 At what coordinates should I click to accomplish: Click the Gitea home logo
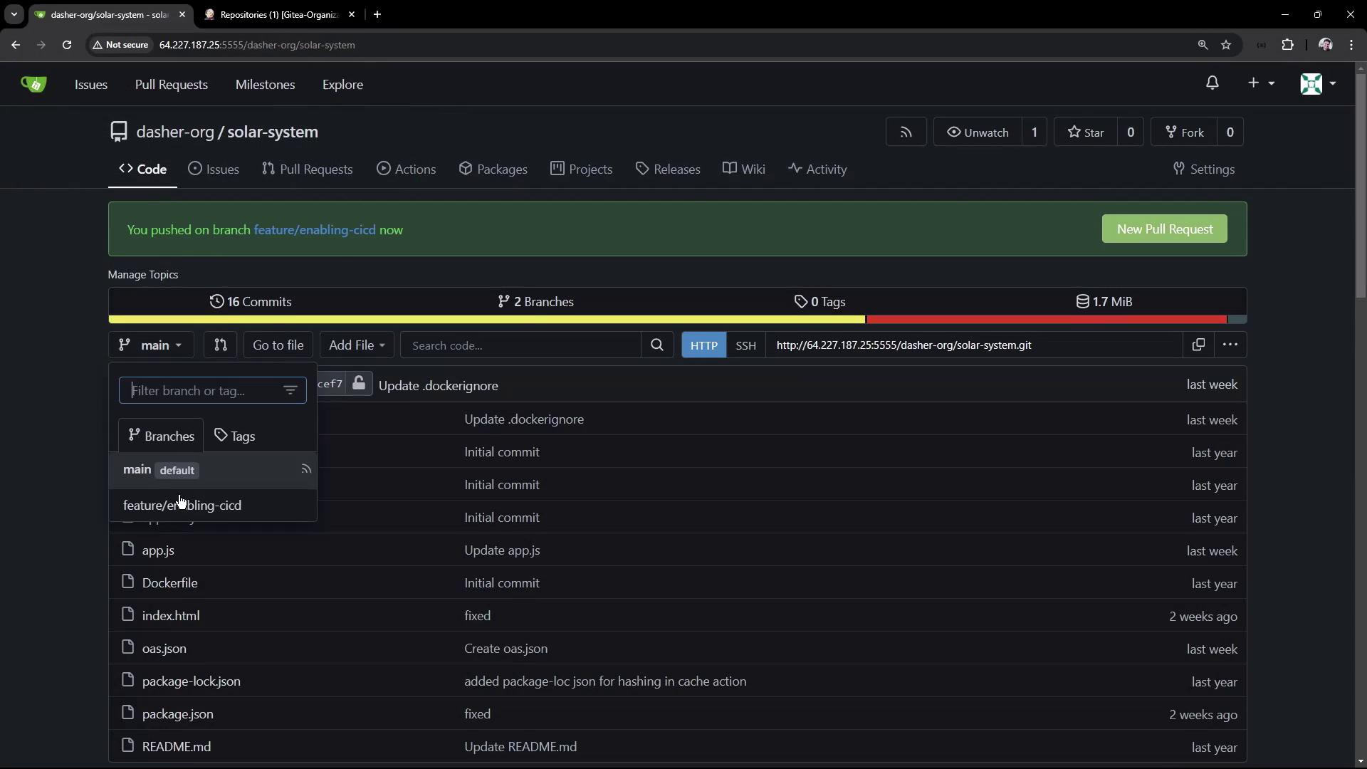tap(33, 84)
